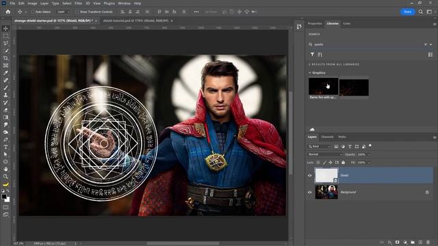Select the Path Selection tool
Screen dimensions: 438x246
pyautogui.click(x=5, y=154)
